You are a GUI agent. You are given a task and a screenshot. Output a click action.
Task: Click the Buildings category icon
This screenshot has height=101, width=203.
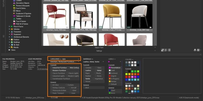point(12,42)
